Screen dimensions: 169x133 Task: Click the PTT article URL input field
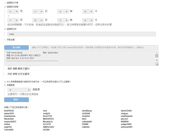point(94,47)
